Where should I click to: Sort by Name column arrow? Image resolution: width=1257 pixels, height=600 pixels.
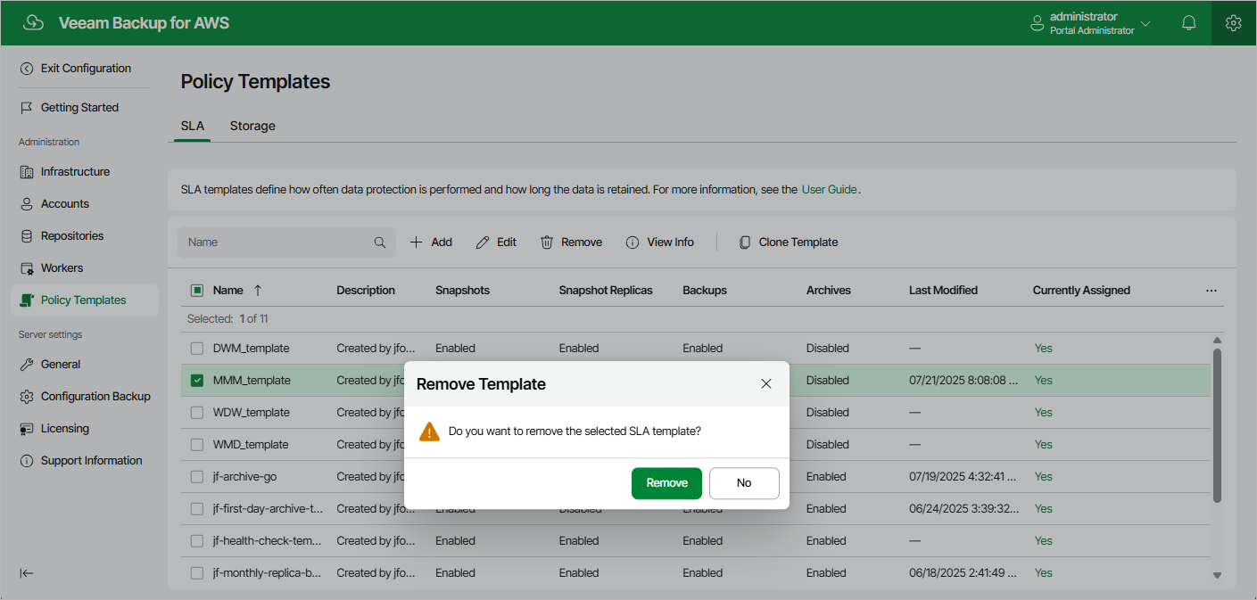[x=258, y=291]
